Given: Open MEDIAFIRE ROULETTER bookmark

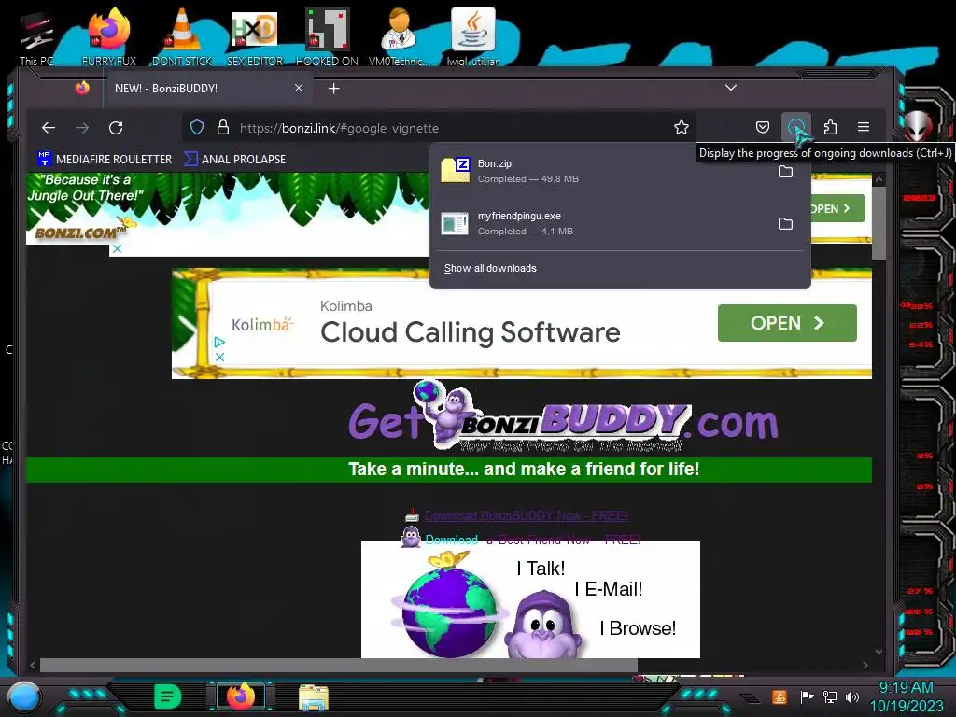Looking at the screenshot, I should pyautogui.click(x=105, y=159).
